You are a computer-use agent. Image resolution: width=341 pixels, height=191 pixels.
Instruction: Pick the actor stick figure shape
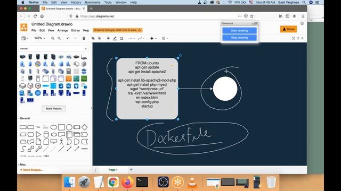[x=62, y=142]
